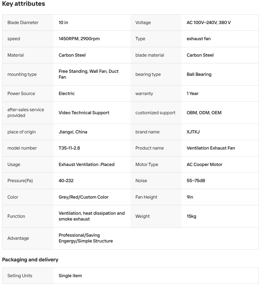Click the Pressure(Pa) value 40-232
This screenshot has height=290, width=262.
pyautogui.click(x=66, y=181)
